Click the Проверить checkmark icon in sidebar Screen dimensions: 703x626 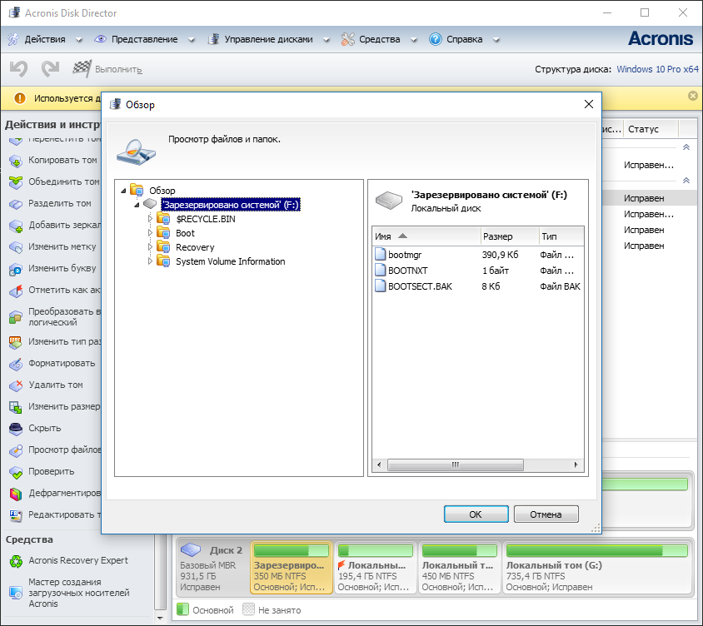point(16,472)
